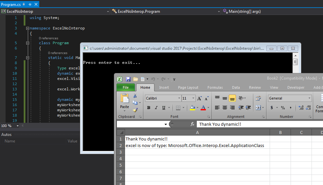This screenshot has width=323, height=185.
Task: Open the Calibri font name dropdown
Action: 179,98
